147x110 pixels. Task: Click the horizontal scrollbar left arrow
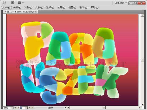(x=68, y=108)
